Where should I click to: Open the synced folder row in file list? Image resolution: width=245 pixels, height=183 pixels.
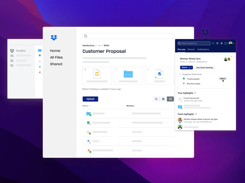tap(128, 113)
